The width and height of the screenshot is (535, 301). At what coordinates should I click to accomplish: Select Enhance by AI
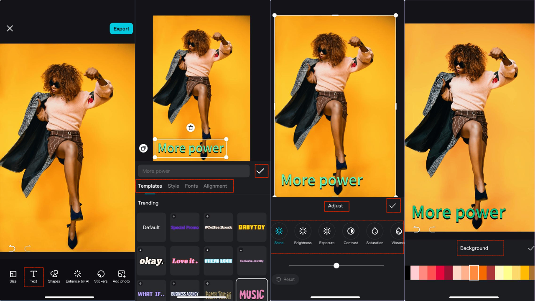(77, 277)
